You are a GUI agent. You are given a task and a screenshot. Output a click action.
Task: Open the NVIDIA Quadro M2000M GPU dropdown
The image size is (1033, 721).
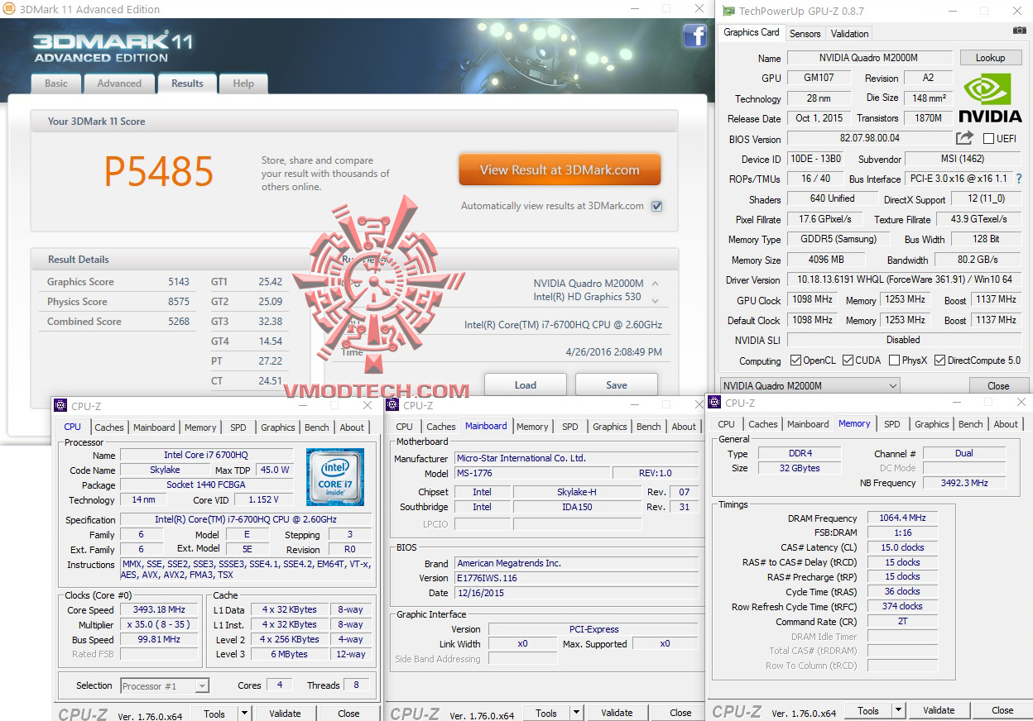(809, 385)
